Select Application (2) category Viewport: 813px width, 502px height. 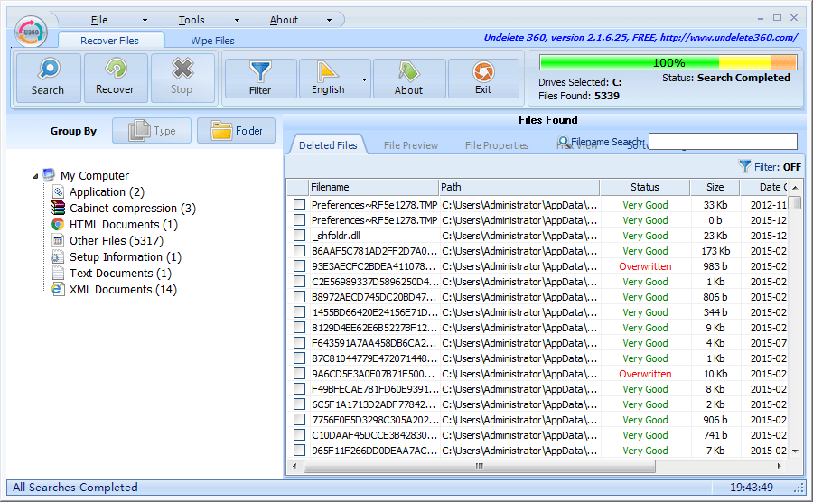(107, 192)
